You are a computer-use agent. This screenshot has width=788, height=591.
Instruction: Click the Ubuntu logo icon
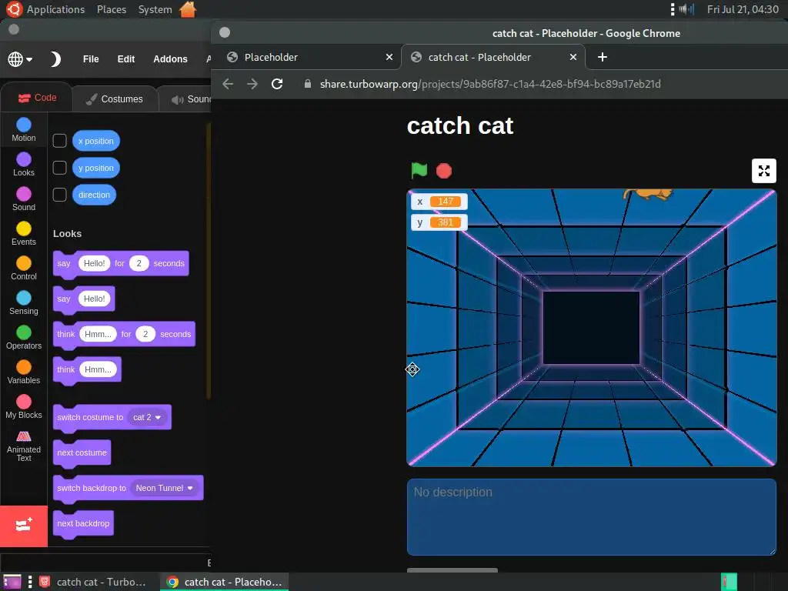pos(14,9)
